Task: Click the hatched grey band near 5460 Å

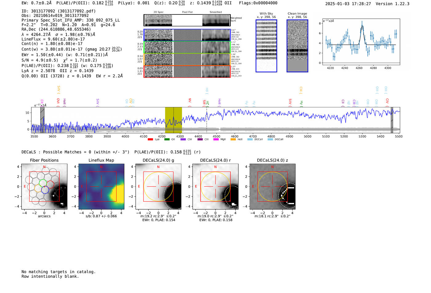Action: pos(392,120)
